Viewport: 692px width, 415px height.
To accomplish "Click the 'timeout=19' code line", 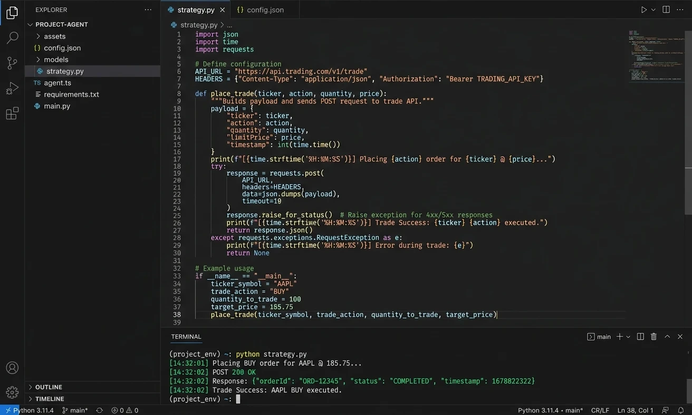I will pos(262,201).
